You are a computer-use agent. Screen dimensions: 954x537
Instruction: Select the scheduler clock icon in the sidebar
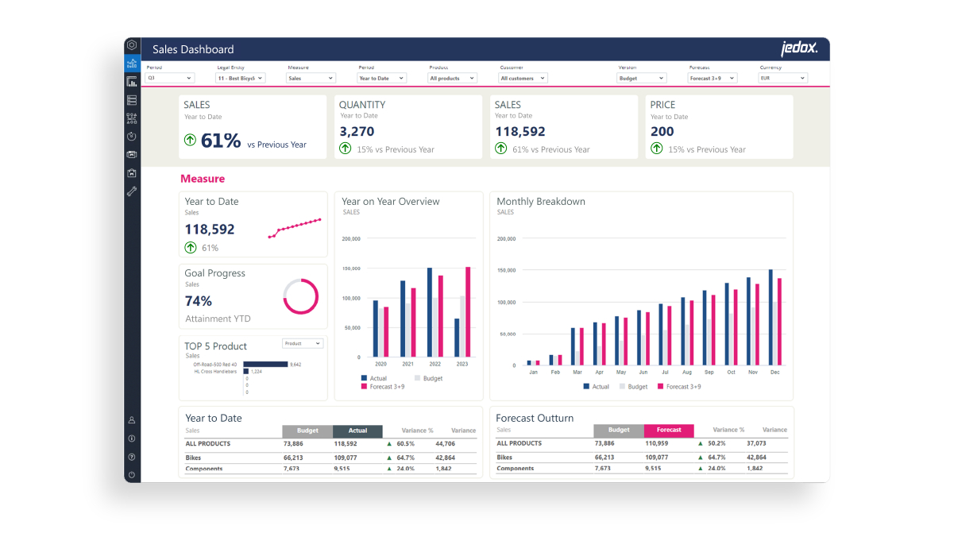coord(132,136)
